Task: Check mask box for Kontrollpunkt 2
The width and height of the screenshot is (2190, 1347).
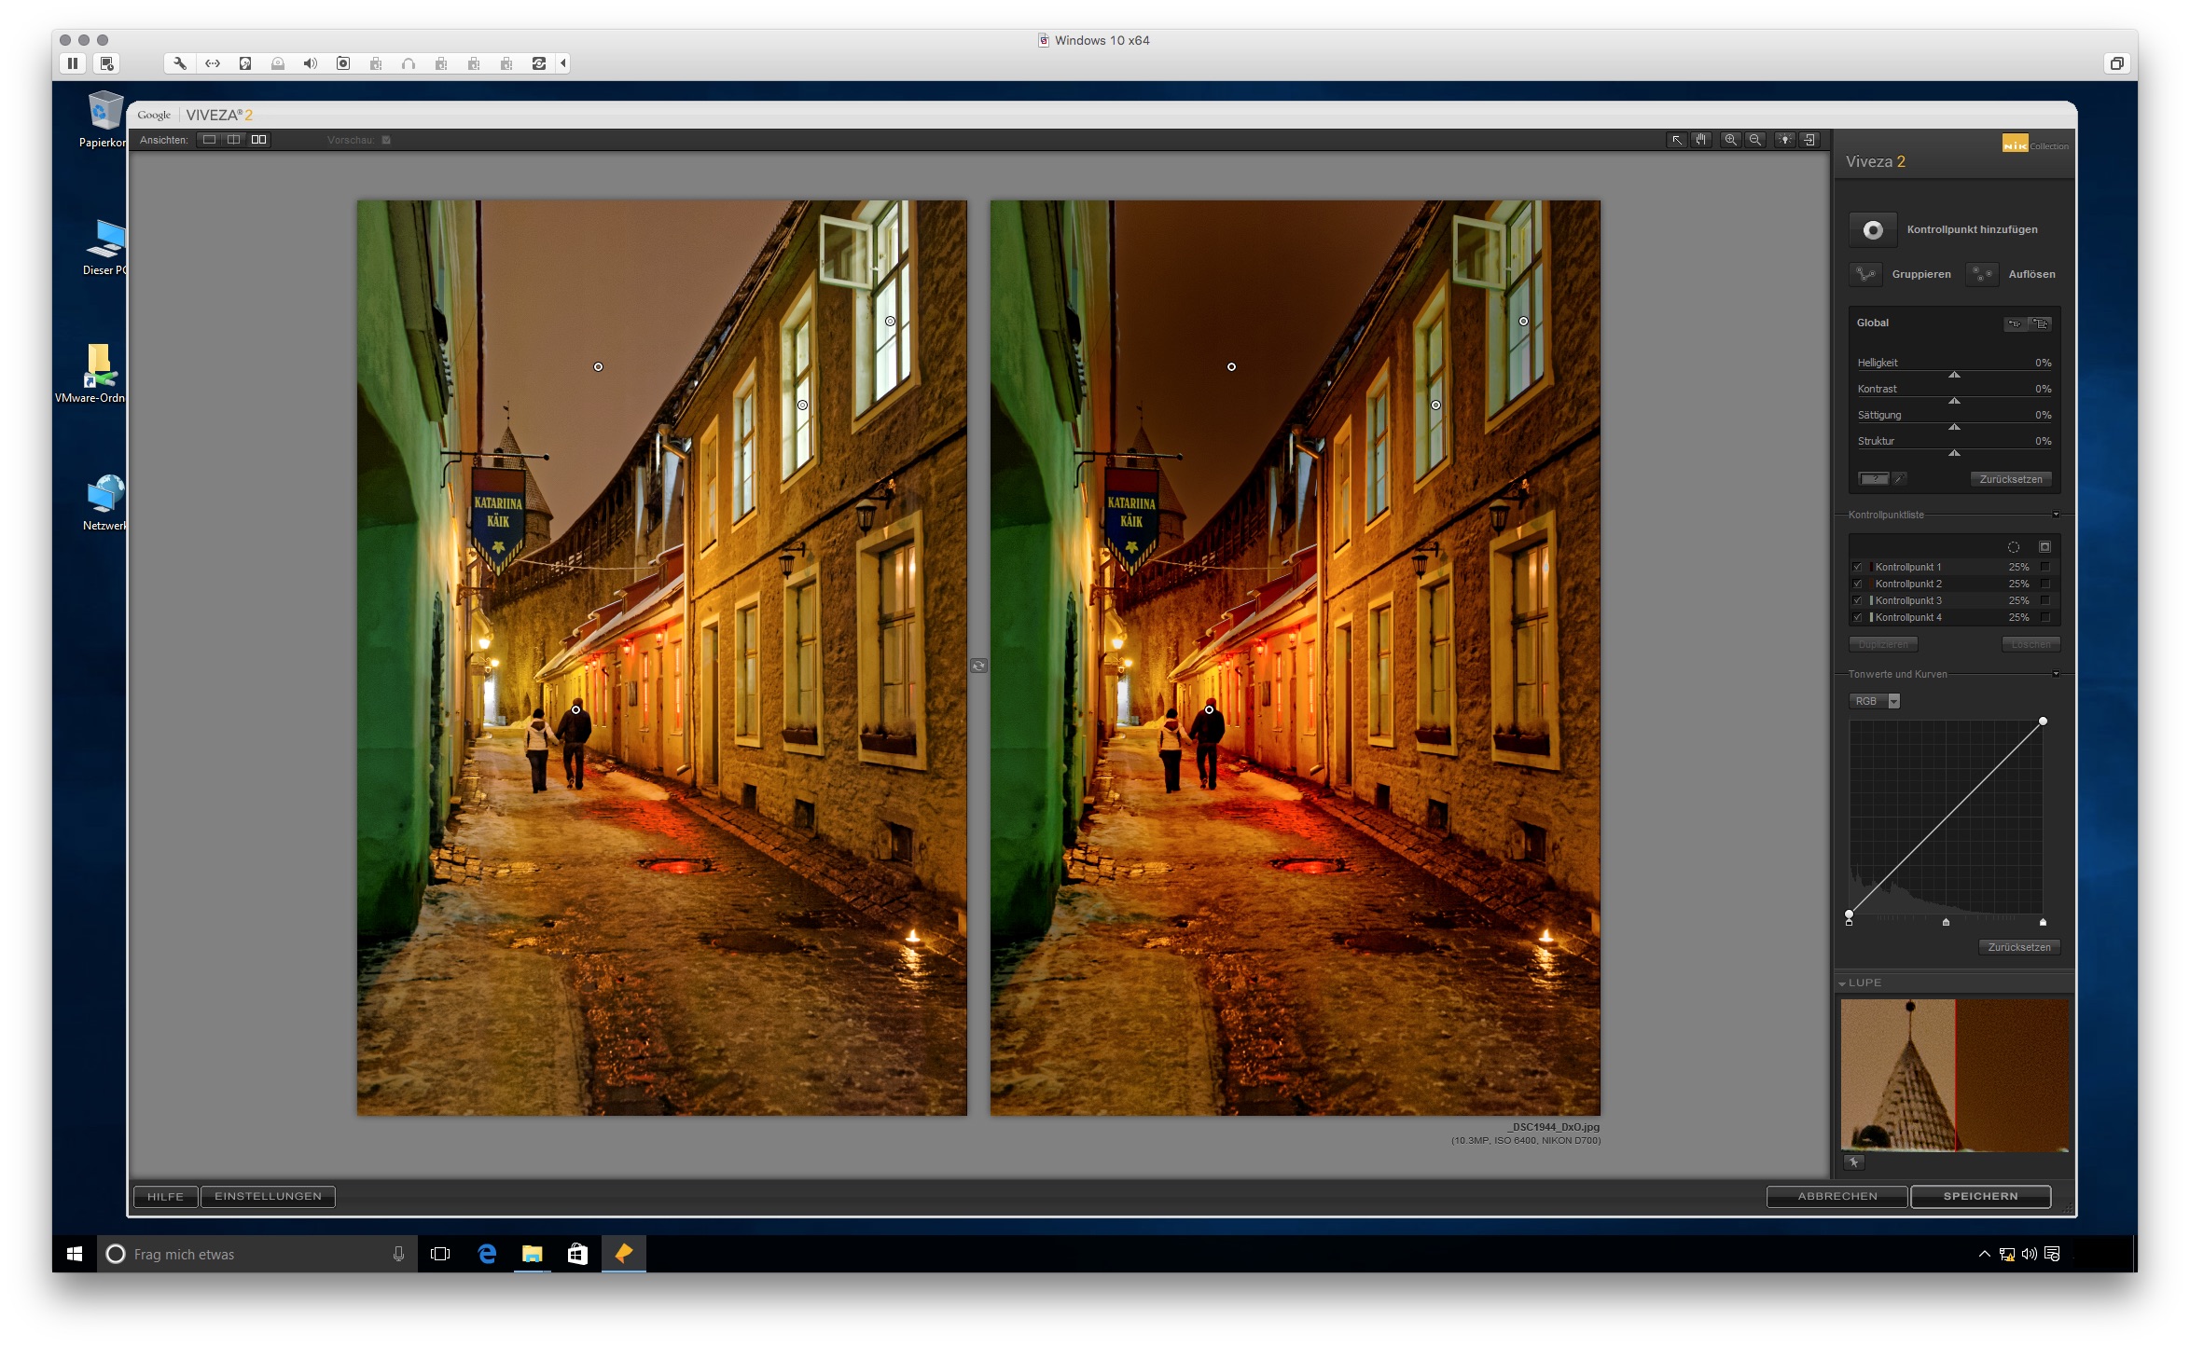Action: pyautogui.click(x=2044, y=584)
